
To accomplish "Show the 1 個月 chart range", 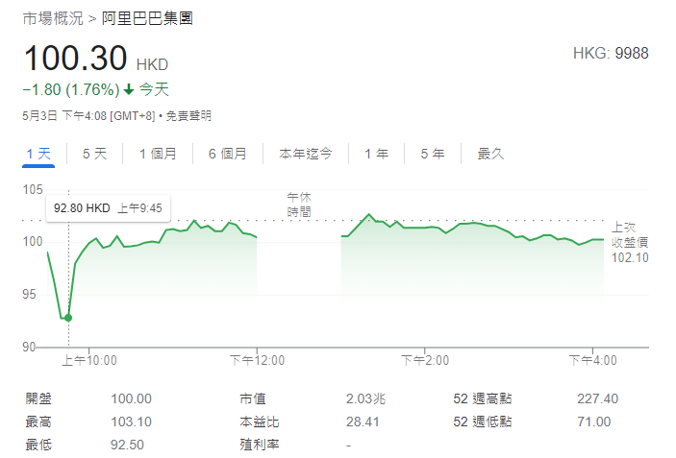I will (x=158, y=154).
